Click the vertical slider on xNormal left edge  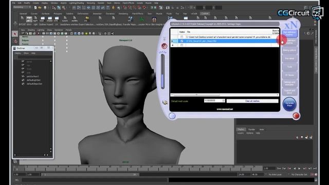click(163, 71)
